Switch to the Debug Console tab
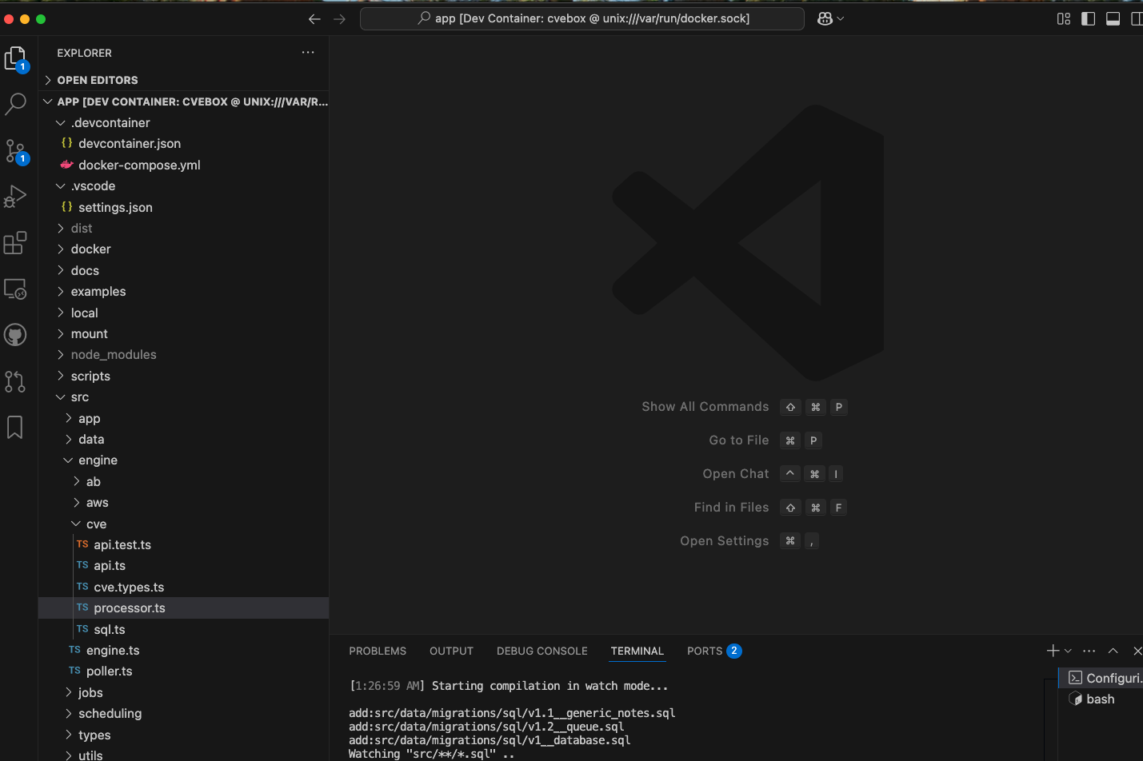The image size is (1143, 761). (x=542, y=651)
